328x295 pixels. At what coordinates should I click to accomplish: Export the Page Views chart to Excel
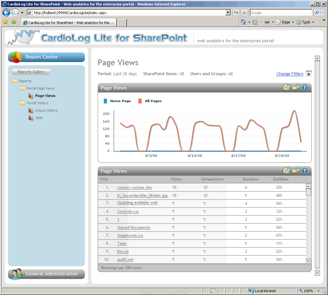coord(287,88)
